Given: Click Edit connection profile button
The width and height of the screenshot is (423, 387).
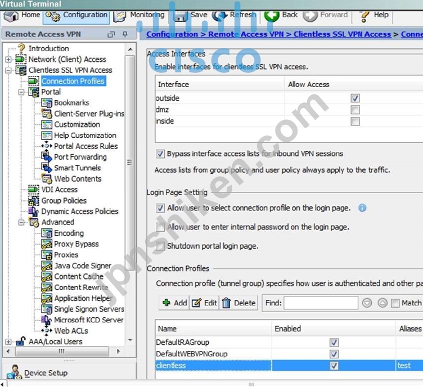Looking at the screenshot, I should tap(204, 303).
